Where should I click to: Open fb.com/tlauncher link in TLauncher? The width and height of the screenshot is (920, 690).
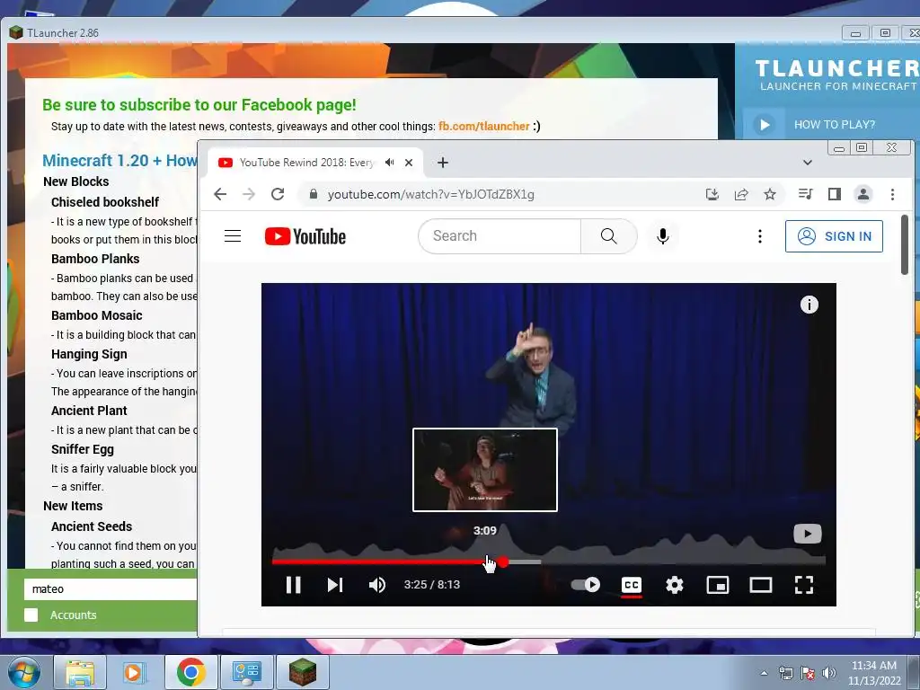pyautogui.click(x=484, y=126)
